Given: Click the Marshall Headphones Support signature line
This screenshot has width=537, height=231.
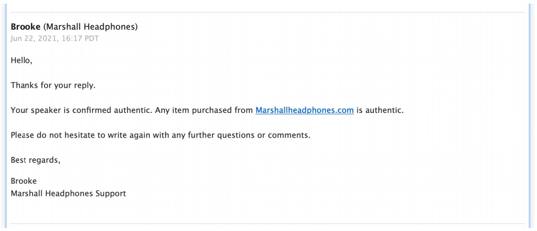Looking at the screenshot, I should [68, 194].
